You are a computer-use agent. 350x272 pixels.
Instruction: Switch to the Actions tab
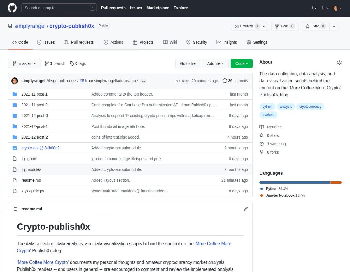point(113,42)
